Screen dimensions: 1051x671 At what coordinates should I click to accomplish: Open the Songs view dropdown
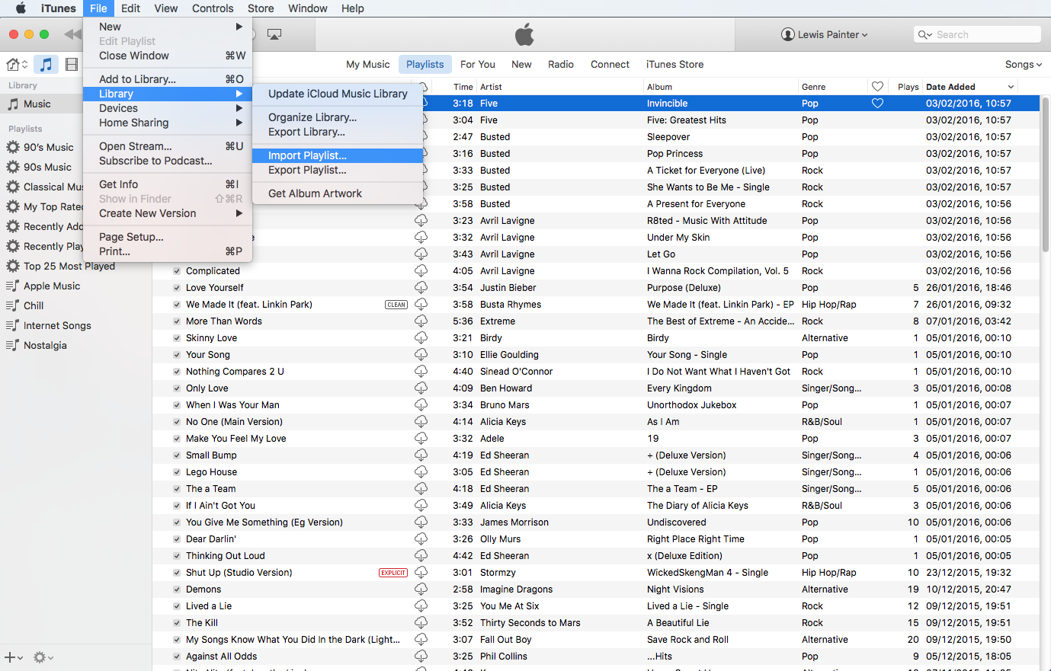(x=1023, y=65)
